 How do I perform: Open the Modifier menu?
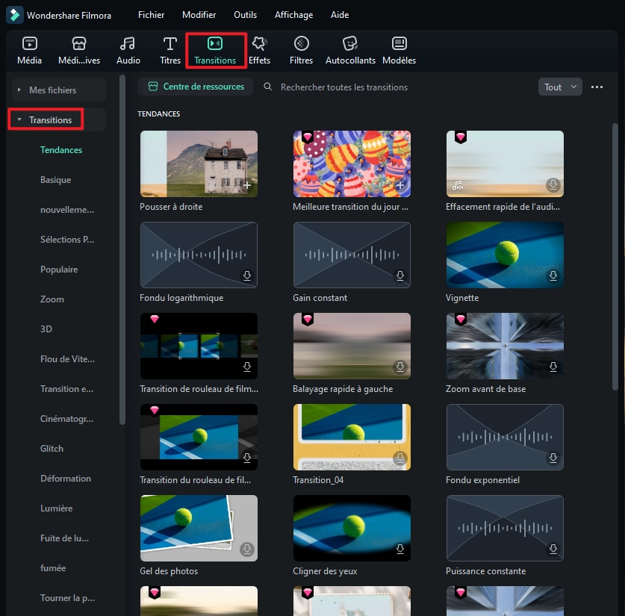(199, 15)
